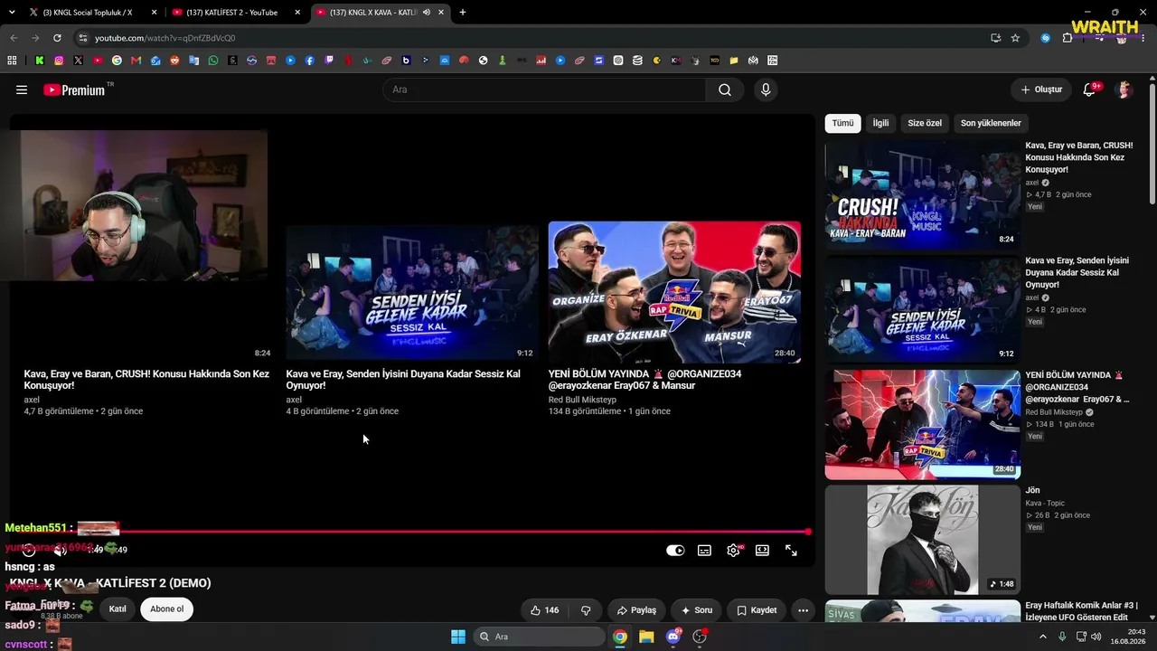Open video player settings gear
Viewport: 1157px width, 651px height.
(733, 551)
